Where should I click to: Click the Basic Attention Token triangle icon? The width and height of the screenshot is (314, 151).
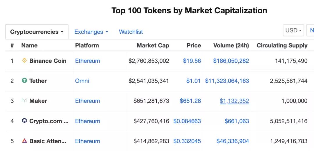pyautogui.click(x=24, y=141)
